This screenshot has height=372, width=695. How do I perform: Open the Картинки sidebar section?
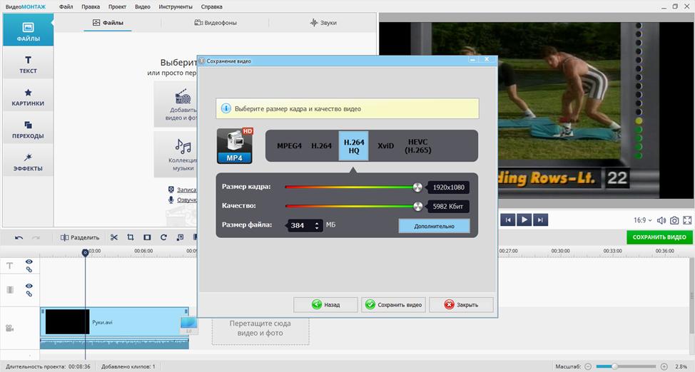coord(28,96)
